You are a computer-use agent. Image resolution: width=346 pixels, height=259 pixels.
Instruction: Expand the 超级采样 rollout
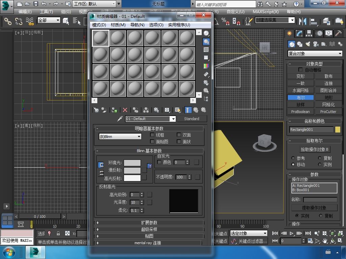coord(149,229)
